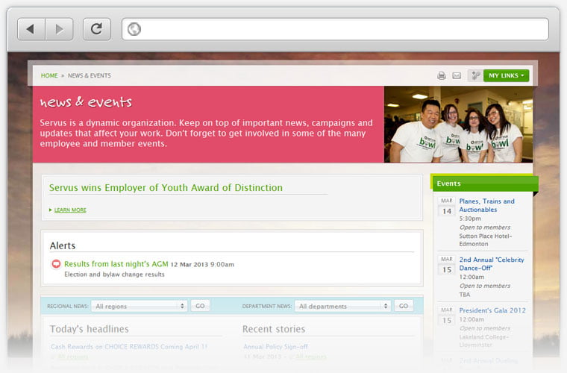Open Results from last night's AGM alert

coord(116,264)
